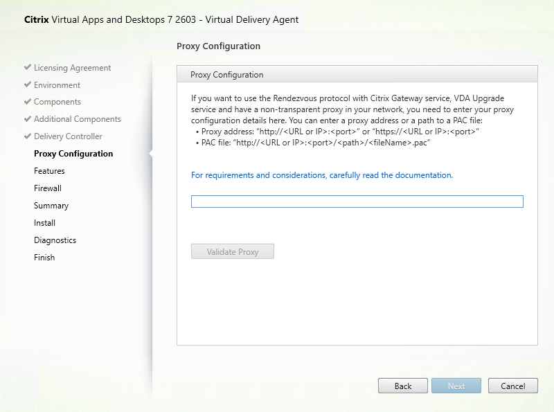Click the checkmark beside Components
Image resolution: width=554 pixels, height=412 pixels.
click(28, 101)
